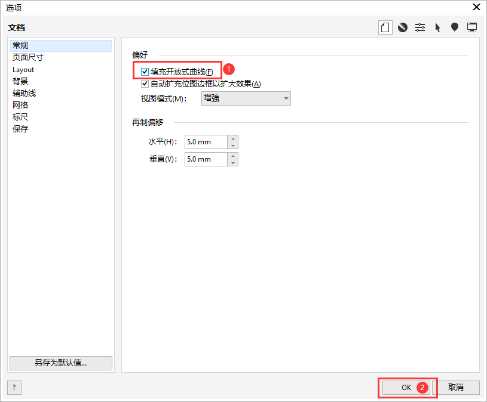
Task: Click the 取消 button
Action: pos(456,388)
